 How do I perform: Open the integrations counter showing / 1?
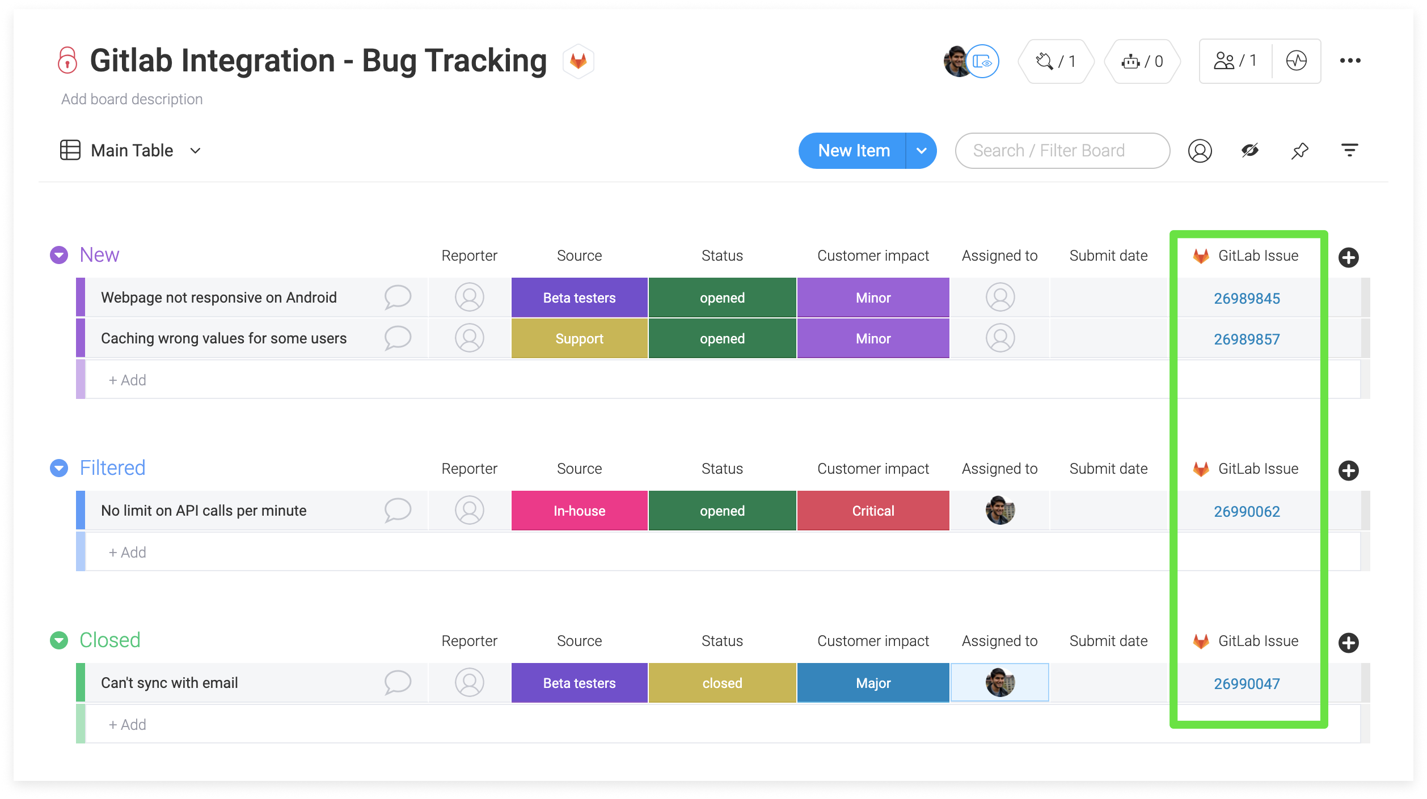pyautogui.click(x=1056, y=61)
